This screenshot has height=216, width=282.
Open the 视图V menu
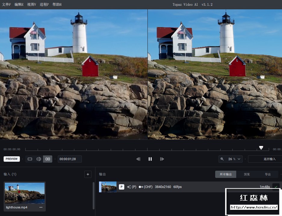point(31,4)
